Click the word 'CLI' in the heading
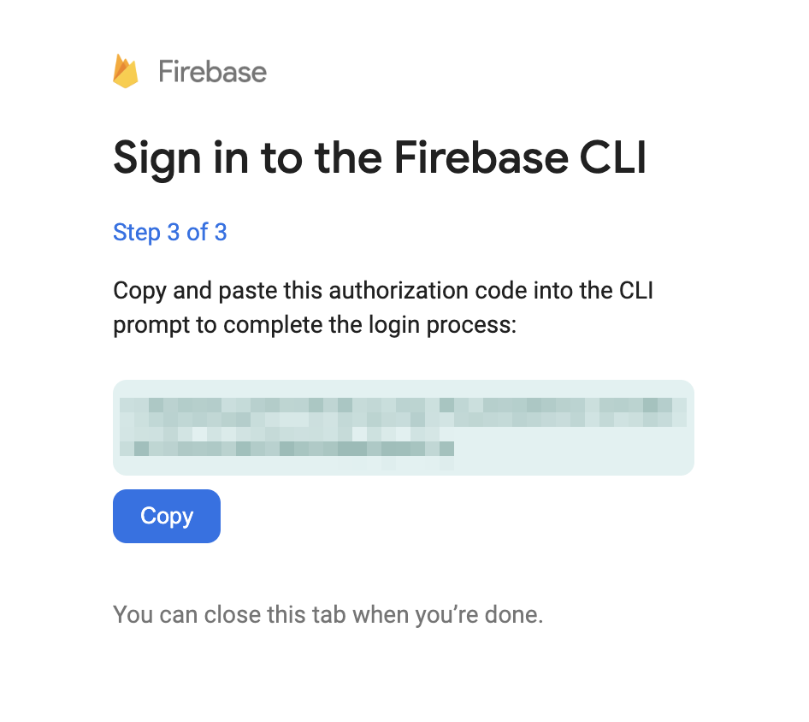The height and width of the screenshot is (722, 809). point(613,157)
